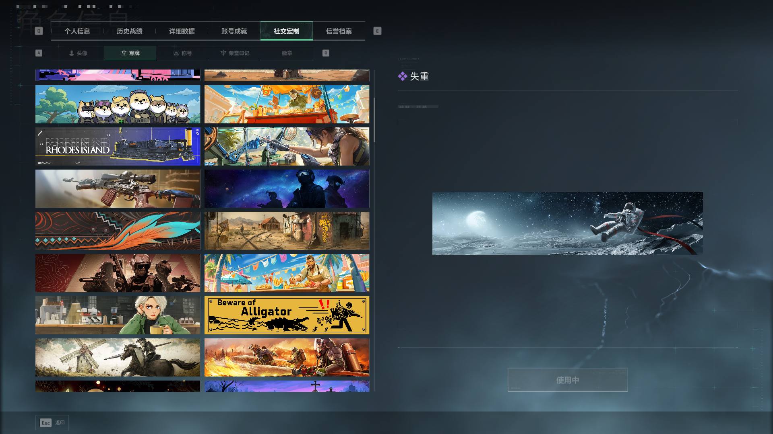This screenshot has width=773, height=434.
Task: Select the Beware of Alligator banner
Action: click(x=287, y=315)
